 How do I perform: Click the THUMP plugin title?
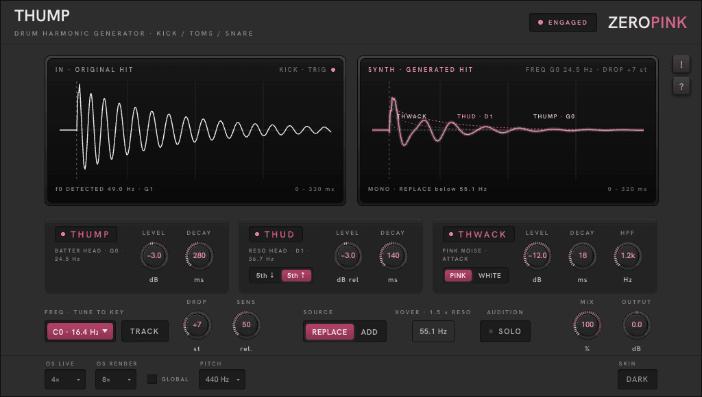[42, 16]
